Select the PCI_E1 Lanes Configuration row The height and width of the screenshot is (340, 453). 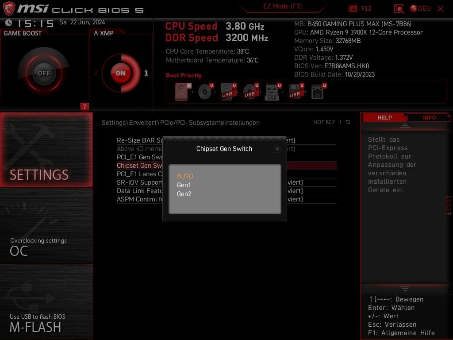coord(226,174)
